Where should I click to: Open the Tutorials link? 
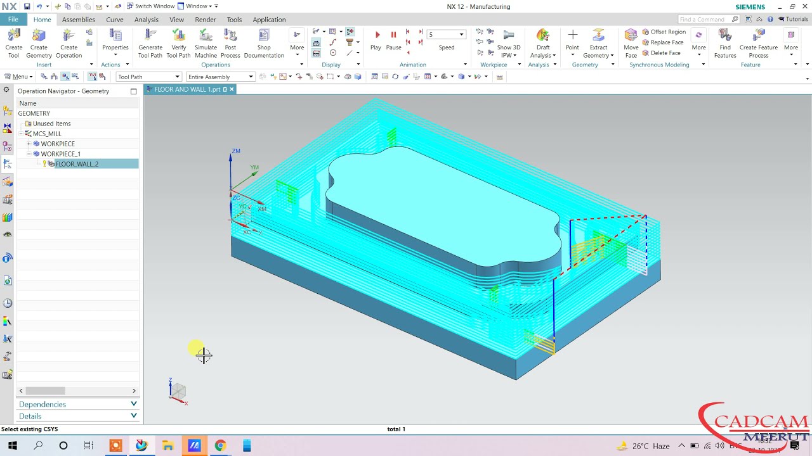point(793,20)
